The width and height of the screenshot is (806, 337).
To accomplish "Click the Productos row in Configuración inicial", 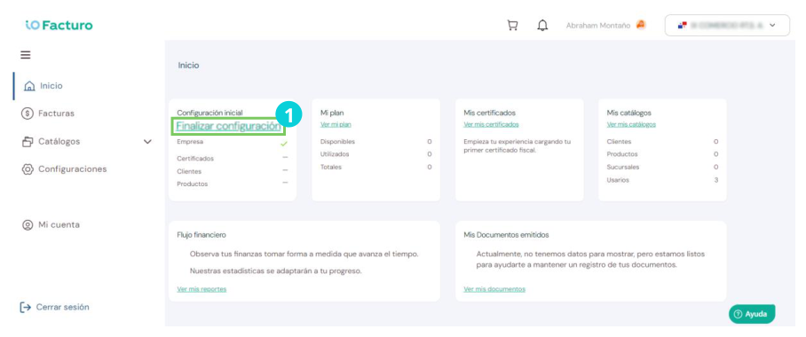I will point(233,184).
